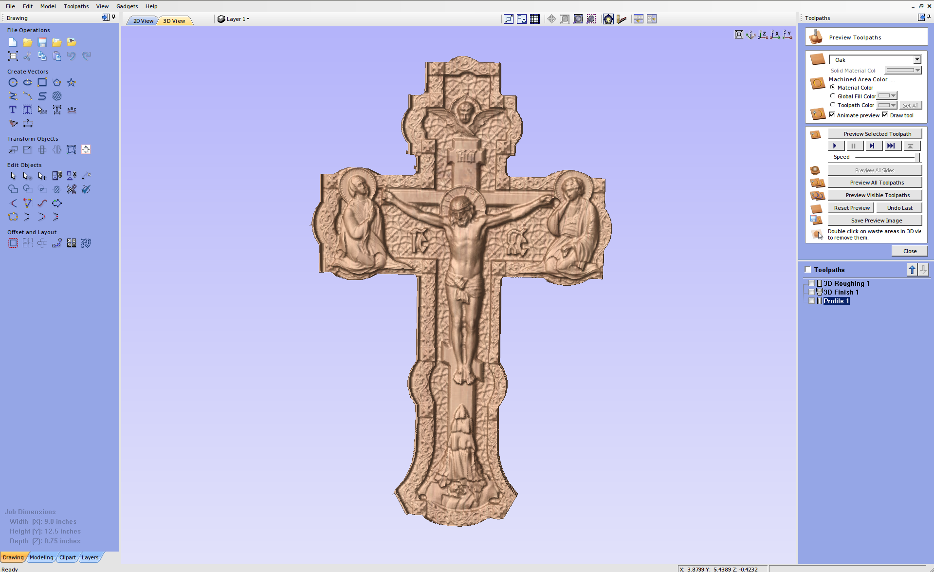This screenshot has width=934, height=572.
Task: Toggle the shaded view lightbulb icon
Action: tap(608, 19)
